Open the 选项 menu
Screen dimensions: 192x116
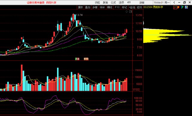[x=121, y=3]
